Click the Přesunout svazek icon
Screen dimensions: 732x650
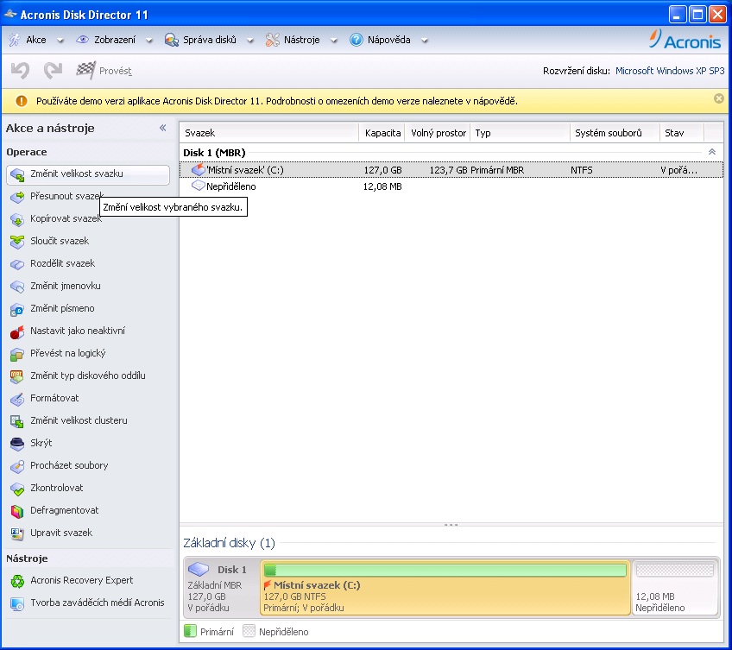point(17,197)
